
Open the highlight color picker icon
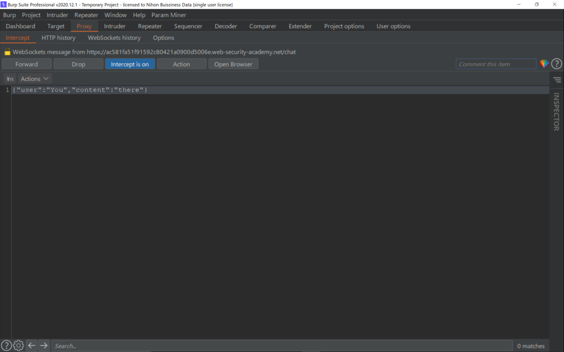(544, 64)
